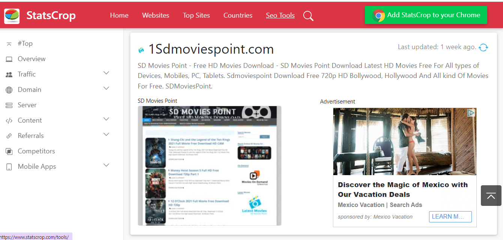
Task: Open the Countries menu item
Action: (x=238, y=15)
